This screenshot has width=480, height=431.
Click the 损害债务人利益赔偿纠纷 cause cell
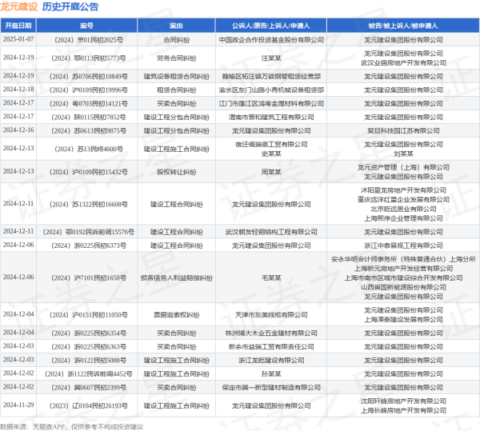tap(176, 277)
